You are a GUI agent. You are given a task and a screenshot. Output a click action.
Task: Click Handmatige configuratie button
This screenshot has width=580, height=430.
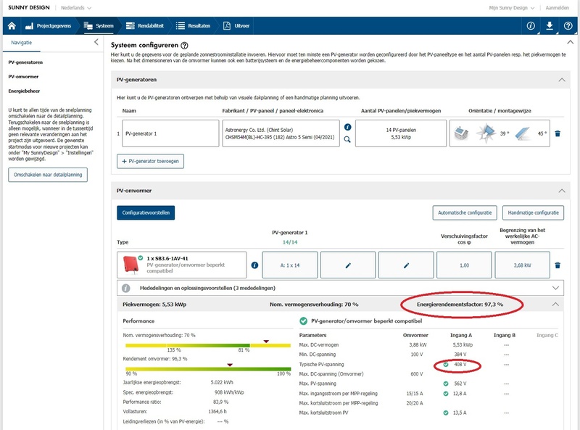(x=533, y=212)
